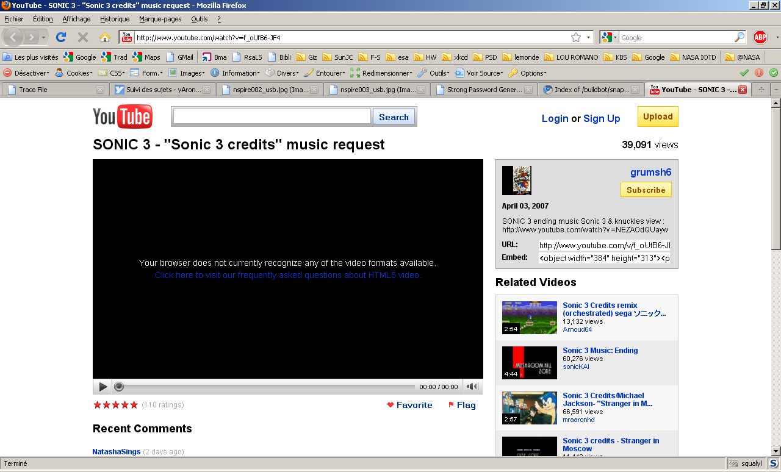The width and height of the screenshot is (781, 472).
Task: Click the Firefox reload page icon
Action: tap(61, 37)
